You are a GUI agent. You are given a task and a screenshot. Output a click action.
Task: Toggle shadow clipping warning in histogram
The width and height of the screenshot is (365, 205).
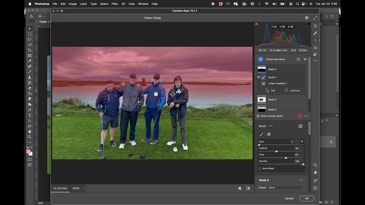(x=257, y=24)
